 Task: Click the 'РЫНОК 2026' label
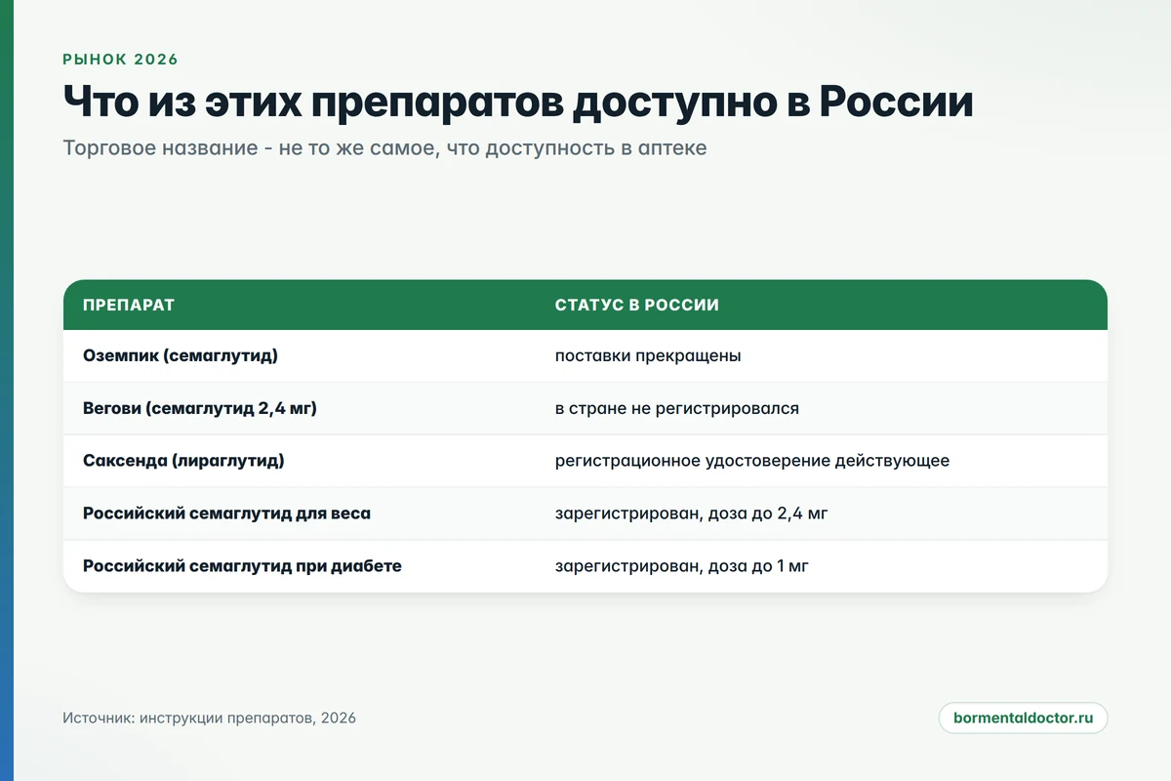[121, 60]
